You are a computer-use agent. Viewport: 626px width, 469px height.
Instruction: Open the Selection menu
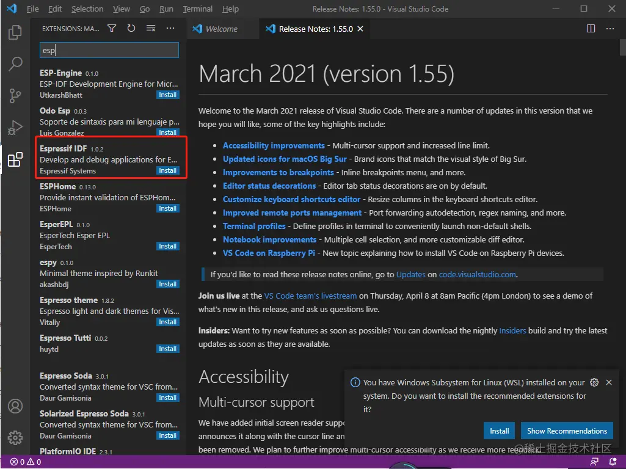(87, 9)
